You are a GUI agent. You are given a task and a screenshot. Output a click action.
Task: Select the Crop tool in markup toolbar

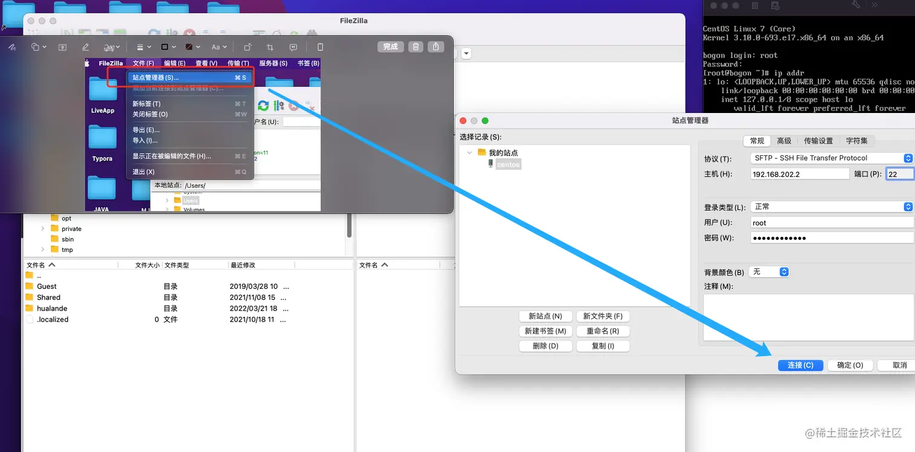271,47
